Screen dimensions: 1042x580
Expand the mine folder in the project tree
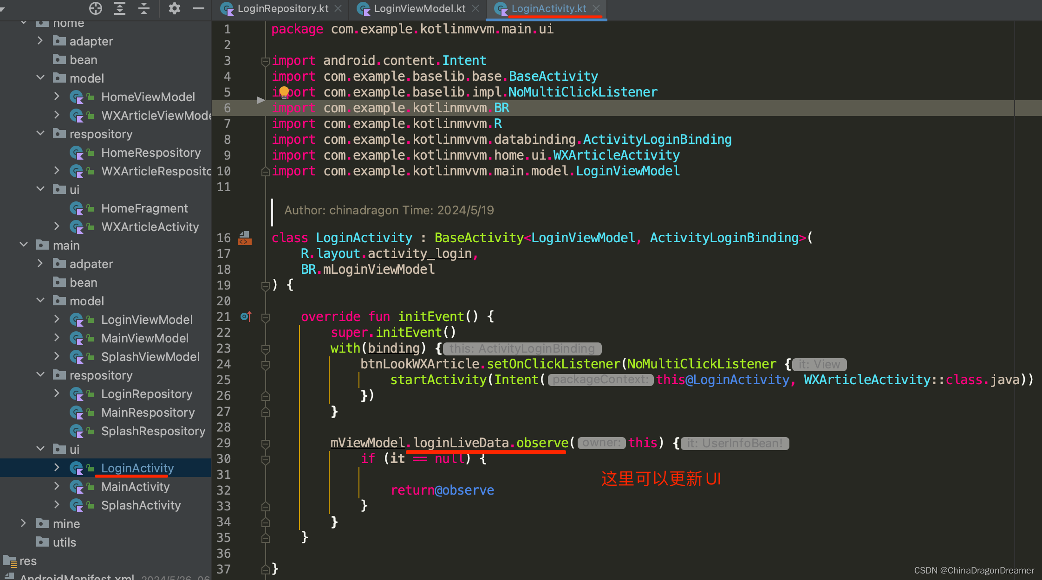(x=23, y=523)
